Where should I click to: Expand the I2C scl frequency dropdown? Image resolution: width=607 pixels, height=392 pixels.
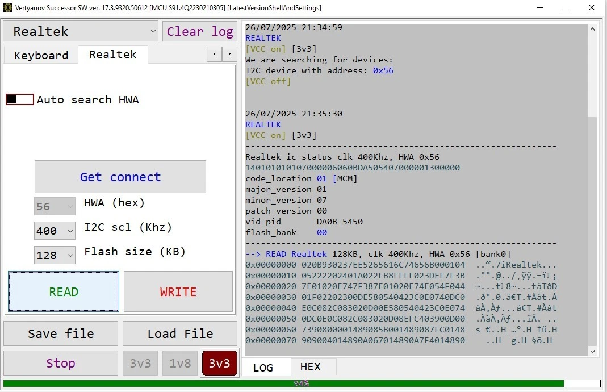(55, 231)
